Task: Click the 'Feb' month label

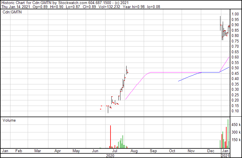Action: [19, 151]
